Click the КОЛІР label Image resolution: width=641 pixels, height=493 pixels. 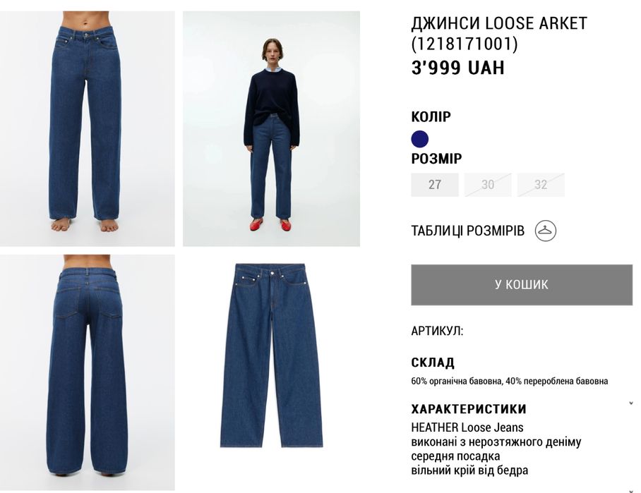(x=431, y=117)
